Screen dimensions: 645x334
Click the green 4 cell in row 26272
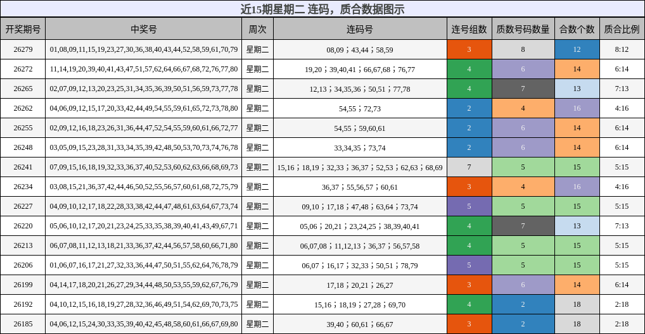click(x=469, y=69)
